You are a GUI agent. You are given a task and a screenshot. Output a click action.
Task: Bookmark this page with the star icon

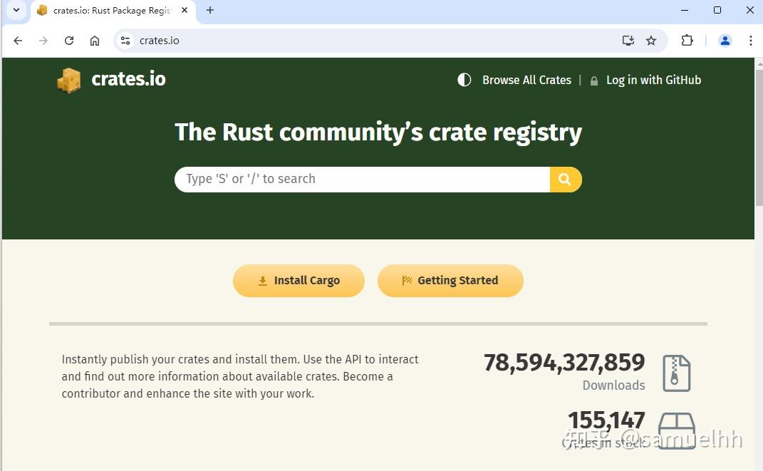651,41
